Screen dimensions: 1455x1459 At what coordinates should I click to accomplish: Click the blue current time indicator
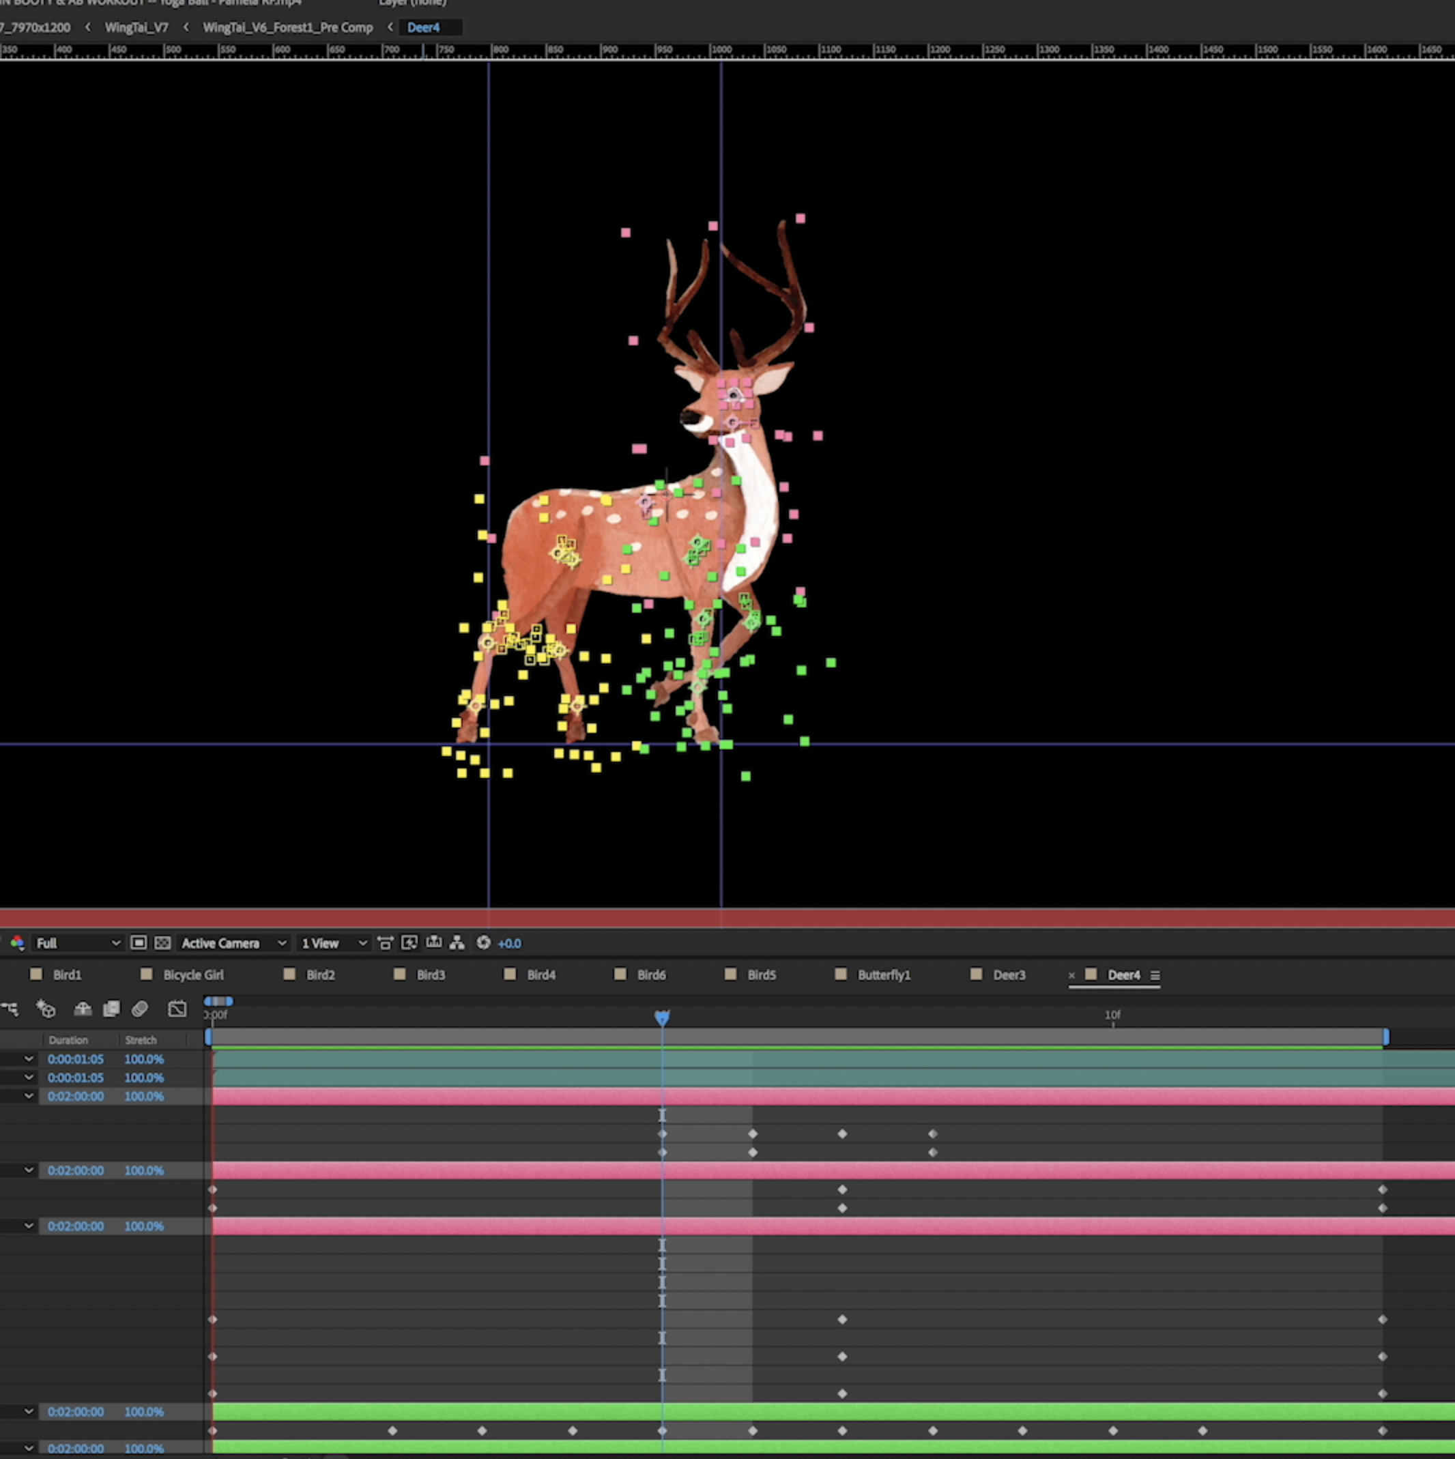[x=661, y=1017]
